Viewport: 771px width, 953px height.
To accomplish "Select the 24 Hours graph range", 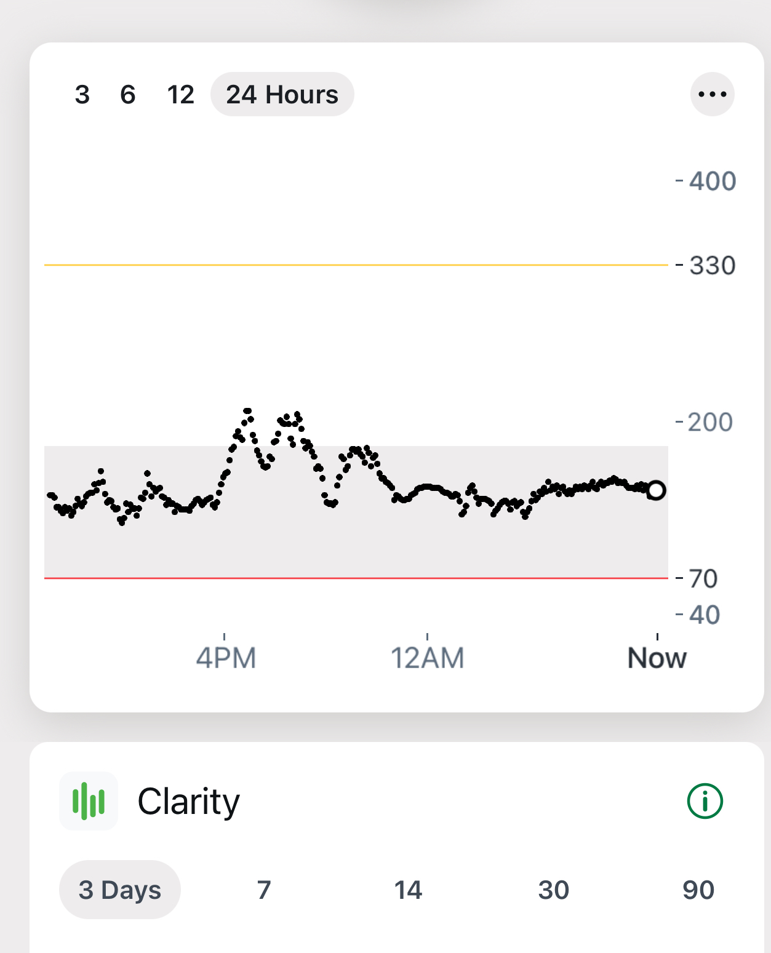I will 282,94.
